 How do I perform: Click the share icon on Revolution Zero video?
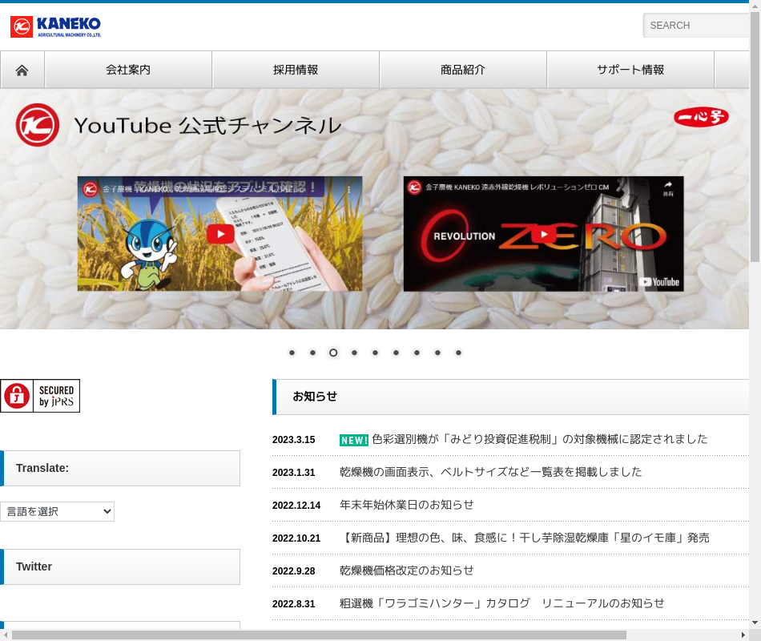[667, 187]
